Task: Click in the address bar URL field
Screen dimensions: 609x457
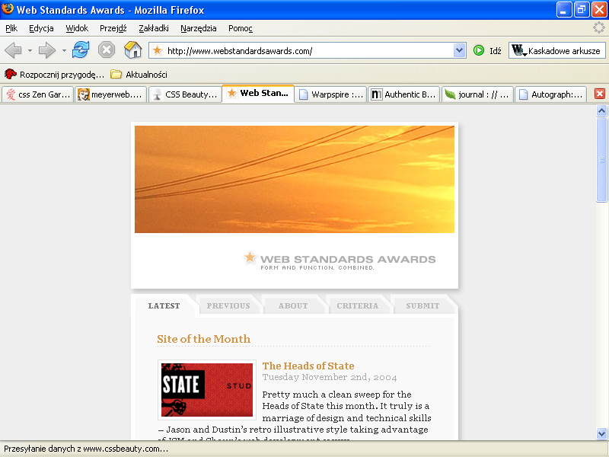Action: click(309, 50)
